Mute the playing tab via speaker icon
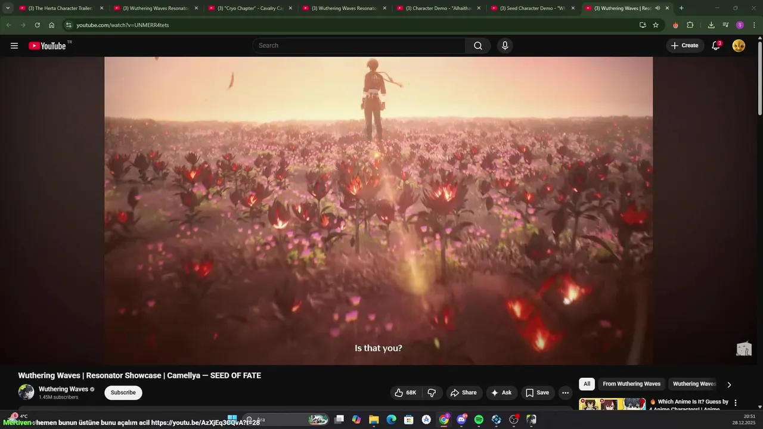The width and height of the screenshot is (763, 429). [657, 8]
